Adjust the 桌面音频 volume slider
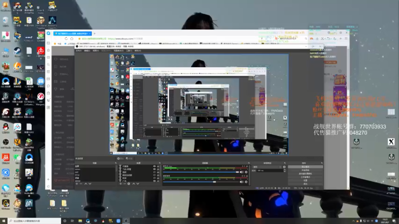This screenshot has height=224, width=399. click(x=201, y=182)
